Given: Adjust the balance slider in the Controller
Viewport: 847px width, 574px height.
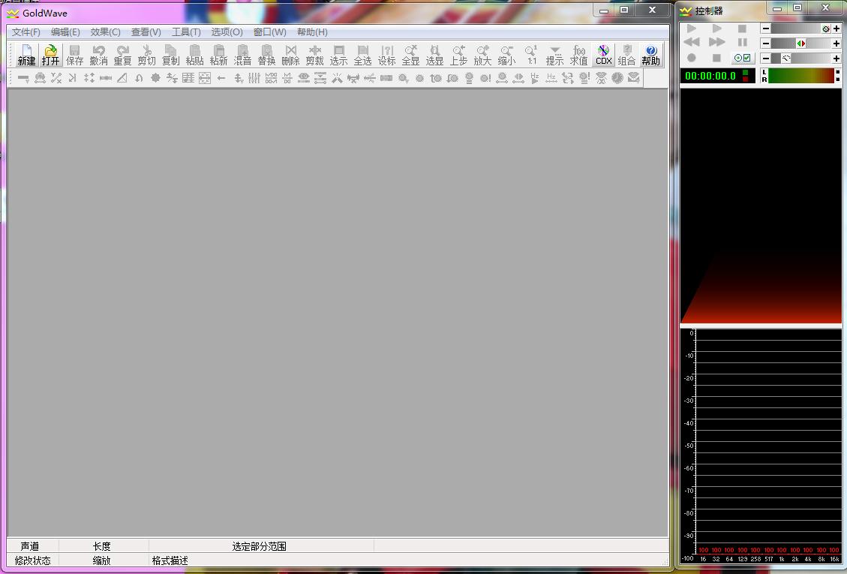Looking at the screenshot, I should pyautogui.click(x=802, y=44).
